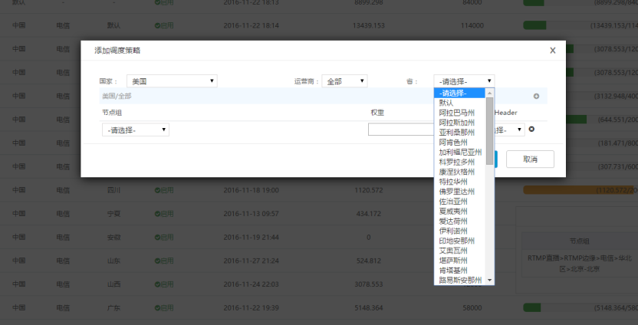Click 广东 cell in background table
This screenshot has height=325, width=638.
(114, 308)
